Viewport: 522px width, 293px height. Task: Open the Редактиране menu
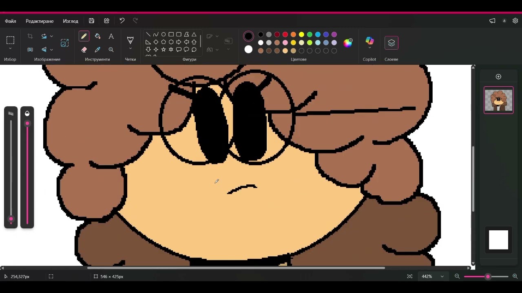[40, 21]
